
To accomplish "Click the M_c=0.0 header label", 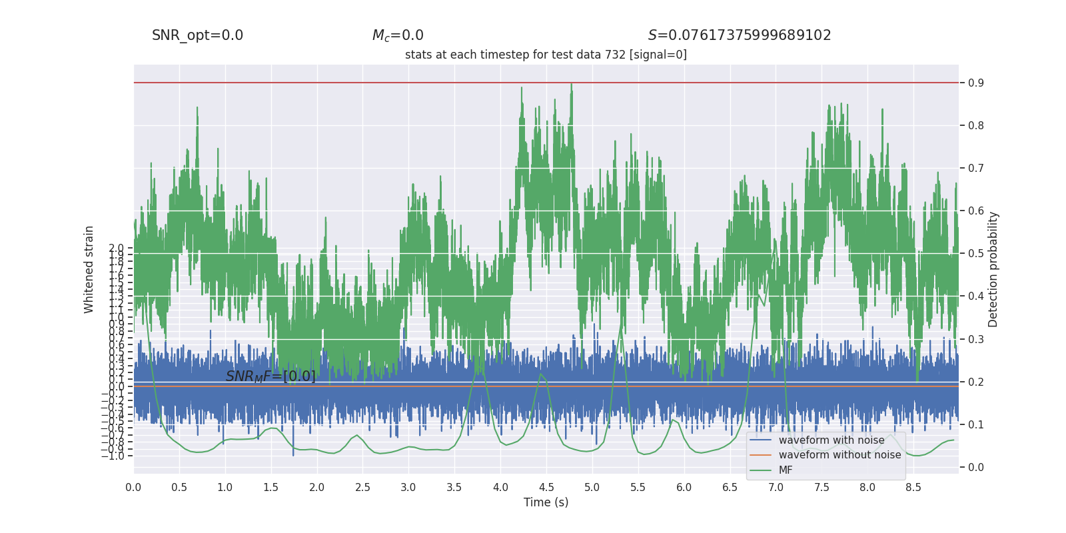I will tap(398, 35).
